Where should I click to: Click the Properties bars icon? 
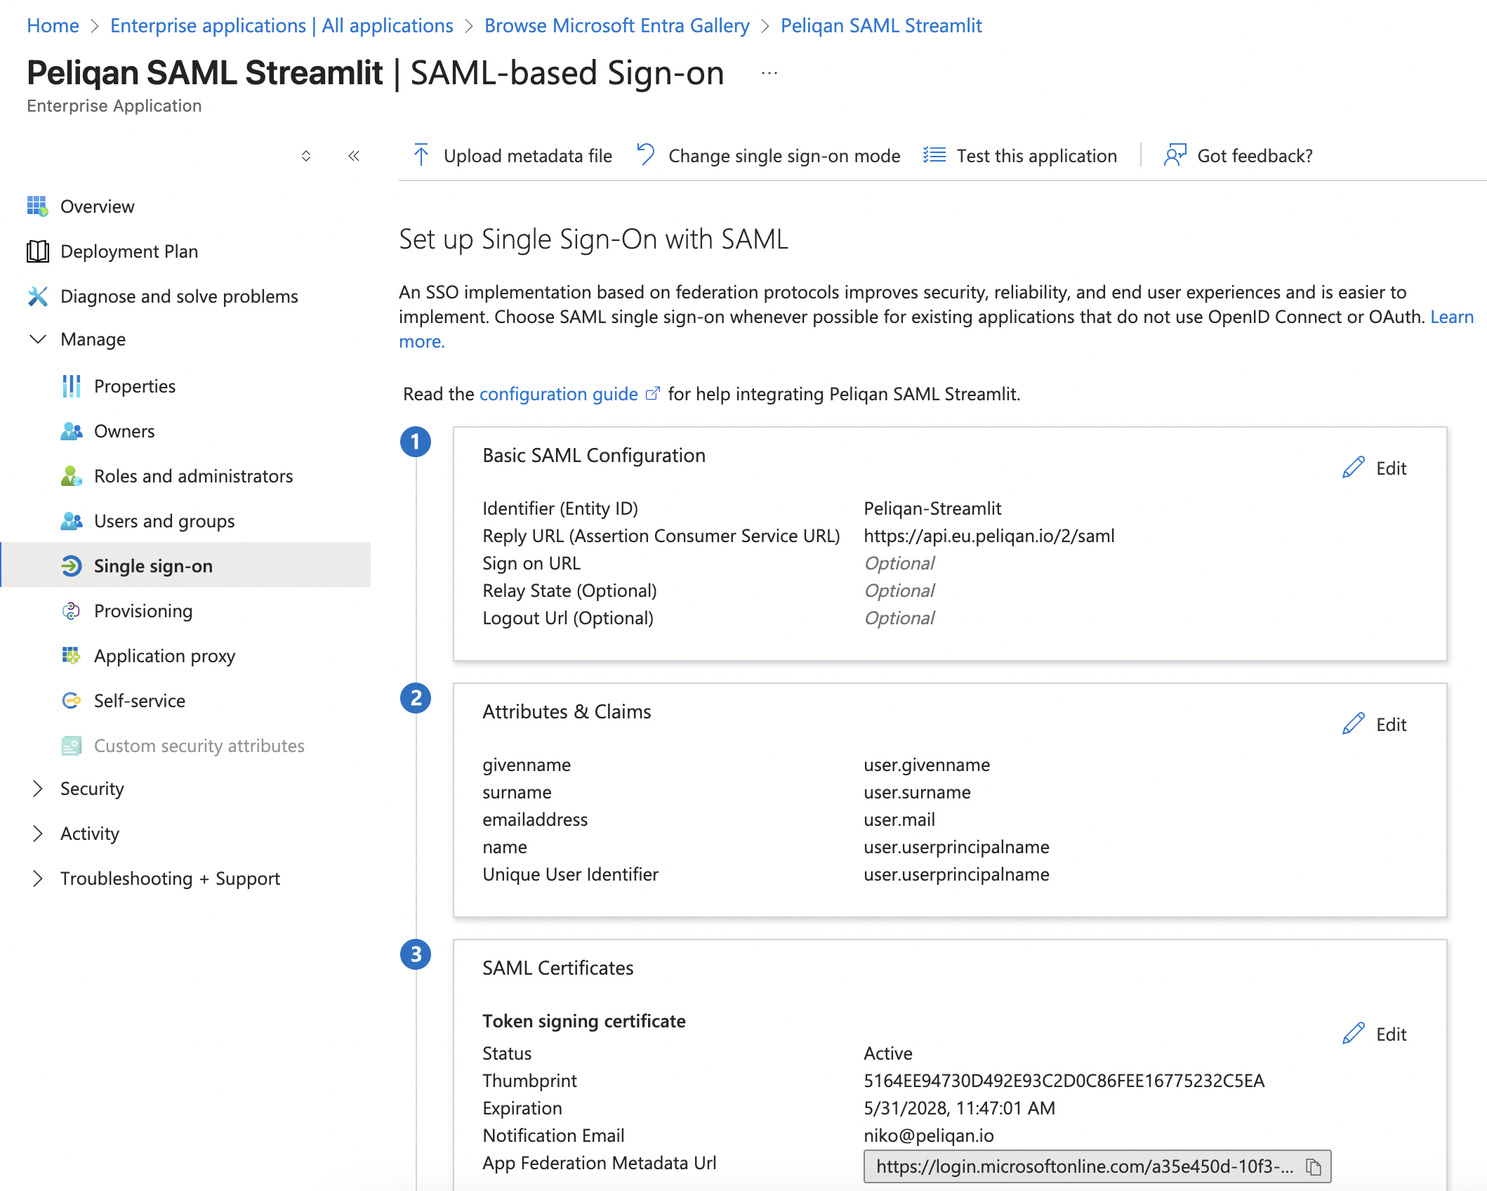click(71, 386)
